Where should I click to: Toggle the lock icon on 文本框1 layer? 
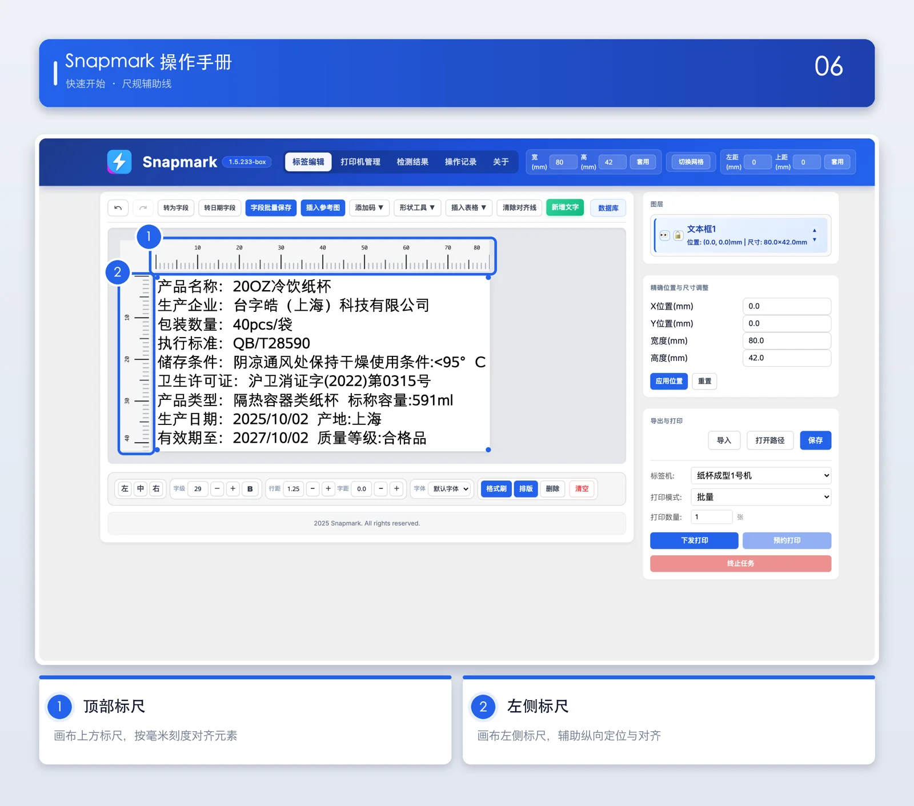point(678,235)
